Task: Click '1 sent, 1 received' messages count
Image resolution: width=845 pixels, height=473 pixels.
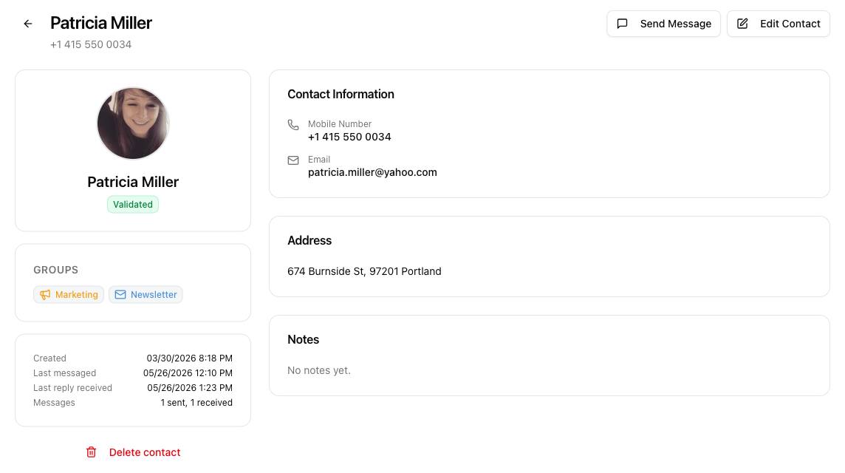Action: click(196, 403)
